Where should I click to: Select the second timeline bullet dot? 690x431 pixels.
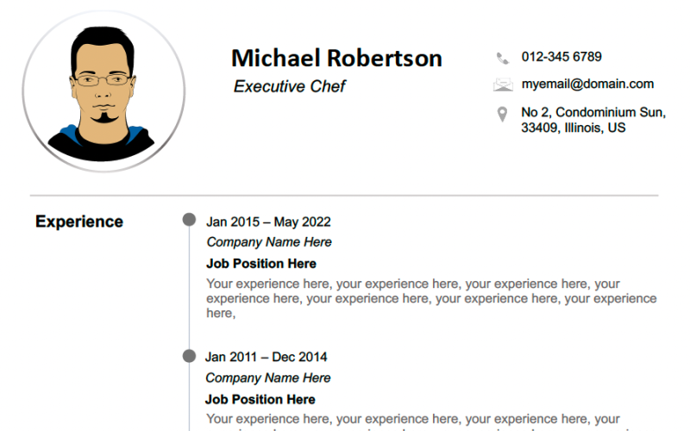tap(189, 356)
